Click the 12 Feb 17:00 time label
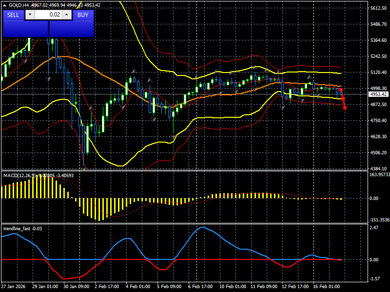This screenshot has width=390, height=292. pos(295,287)
